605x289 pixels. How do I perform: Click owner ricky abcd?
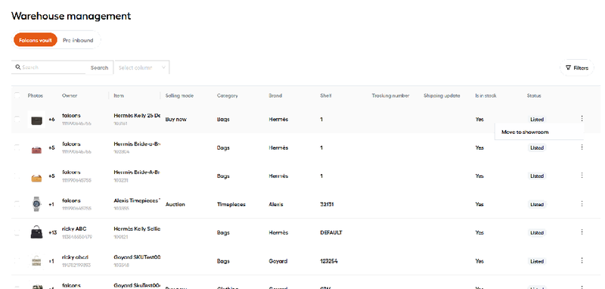(75, 257)
